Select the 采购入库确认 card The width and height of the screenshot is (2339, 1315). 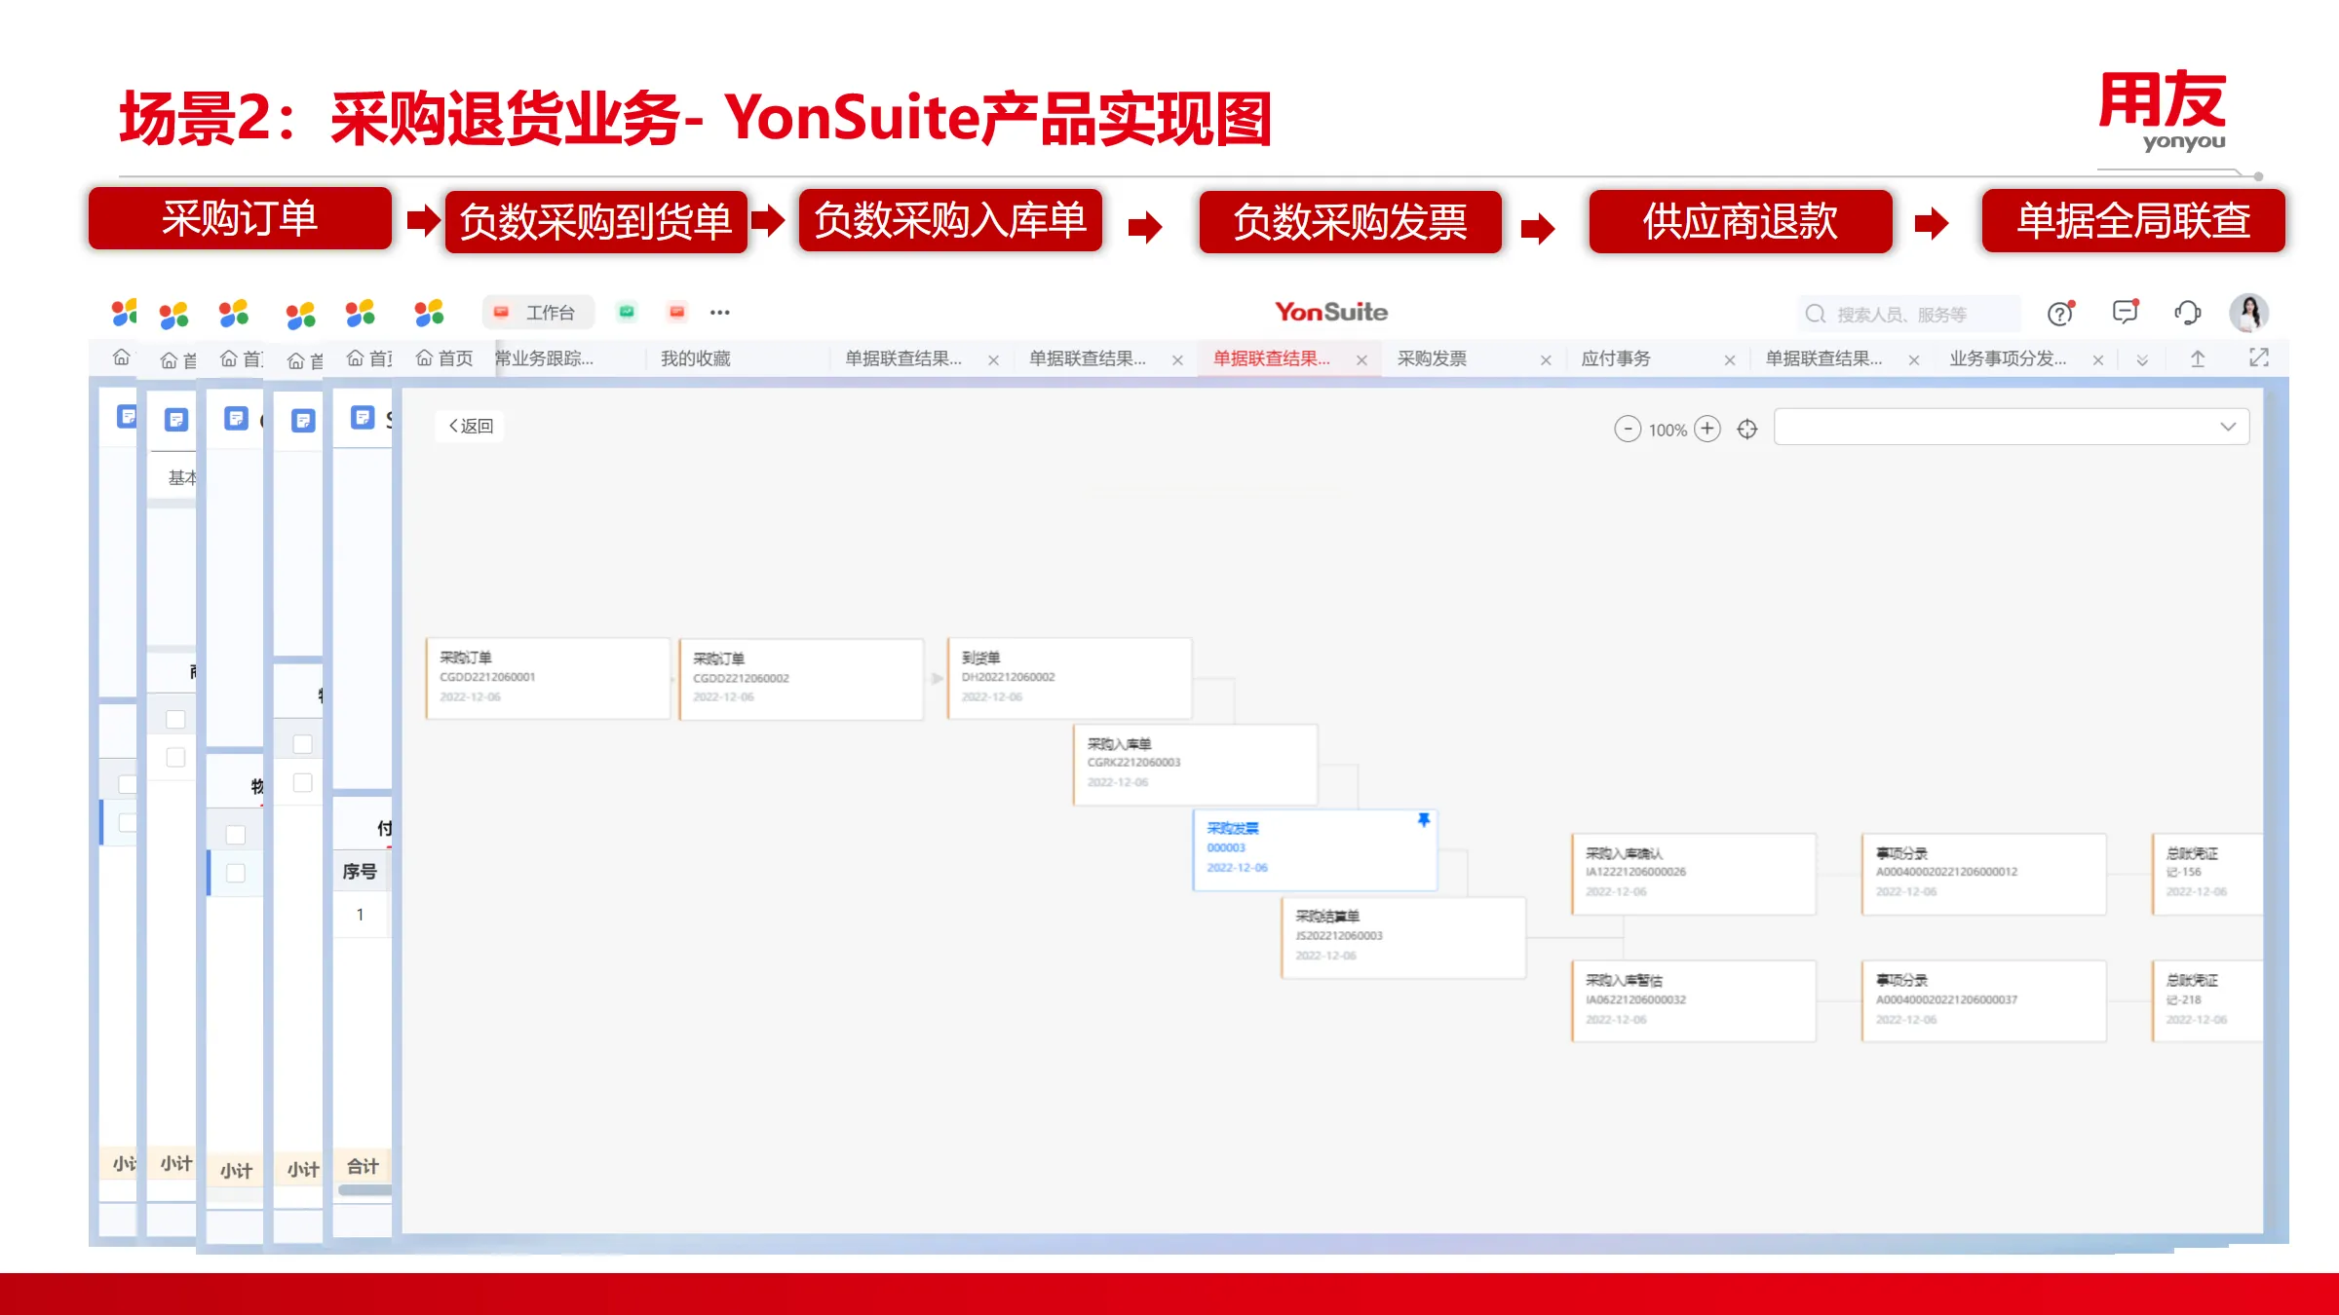(x=1694, y=874)
